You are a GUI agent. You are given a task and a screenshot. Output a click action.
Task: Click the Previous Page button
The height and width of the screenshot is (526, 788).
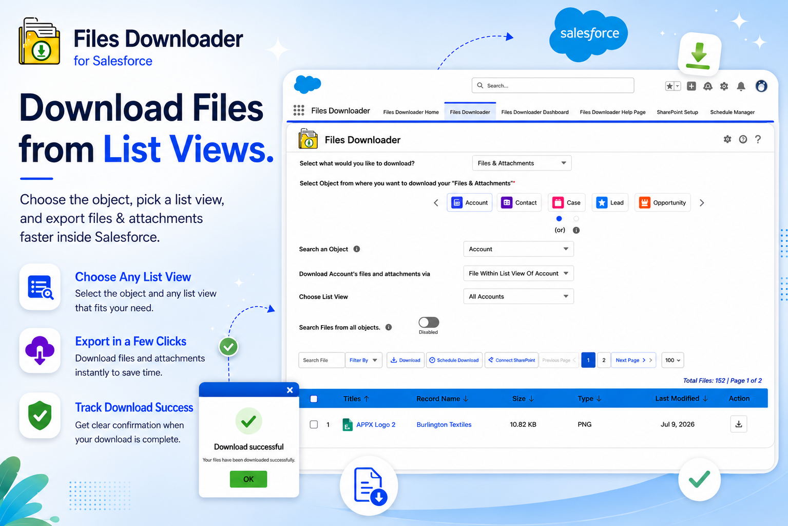(x=559, y=360)
